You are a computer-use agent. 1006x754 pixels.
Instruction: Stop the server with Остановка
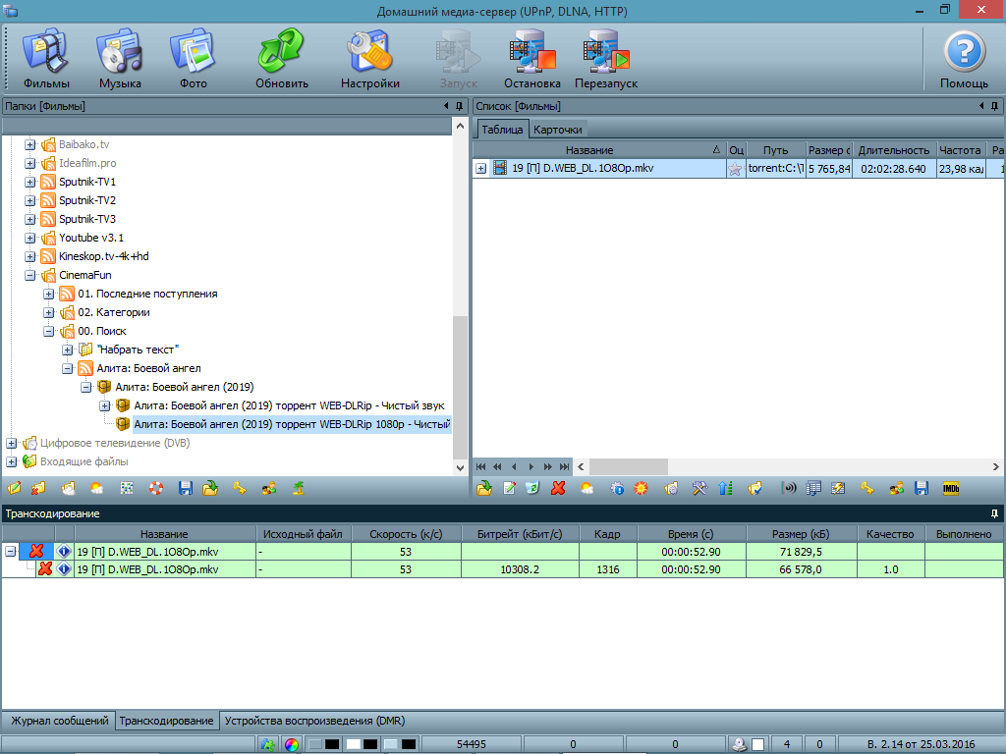click(x=532, y=58)
